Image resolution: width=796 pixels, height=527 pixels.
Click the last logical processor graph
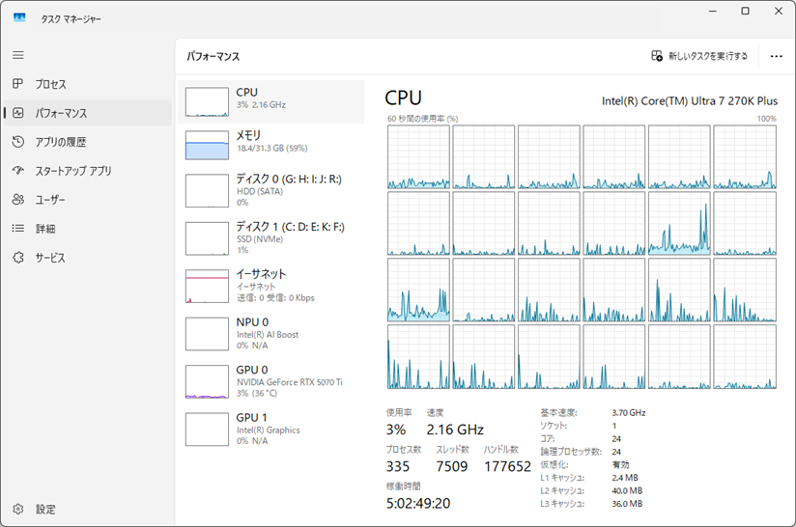745,356
